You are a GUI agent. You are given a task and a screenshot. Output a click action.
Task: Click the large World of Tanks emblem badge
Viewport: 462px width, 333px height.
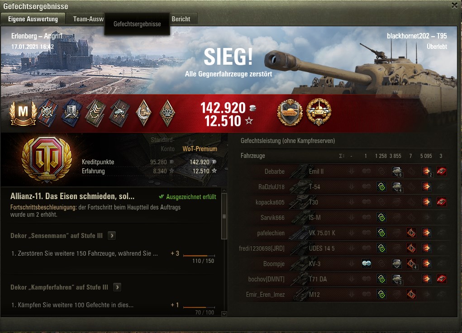(x=47, y=159)
